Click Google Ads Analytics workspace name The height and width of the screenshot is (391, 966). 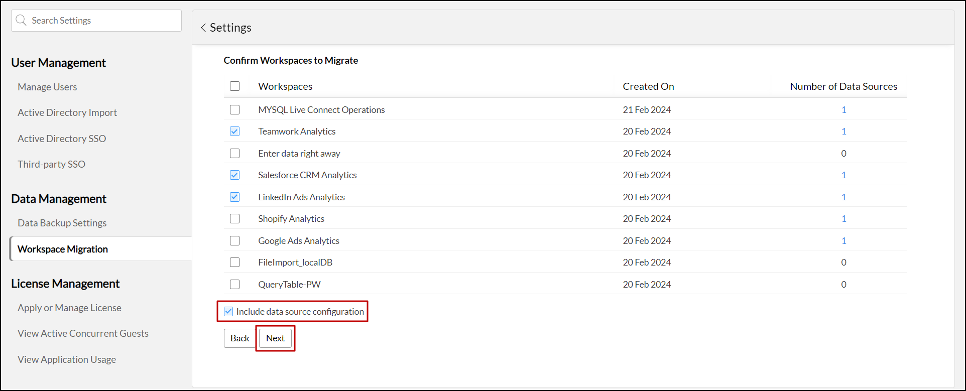(x=299, y=240)
